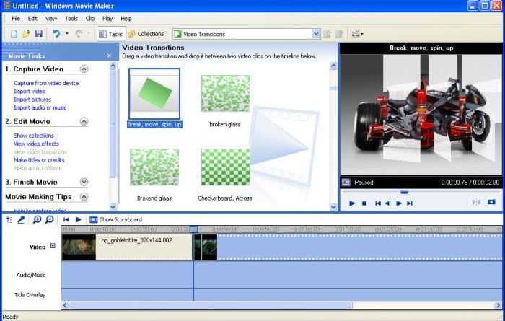The image size is (505, 321).
Task: Click the Split Clip icon in monitor
Action: [476, 202]
